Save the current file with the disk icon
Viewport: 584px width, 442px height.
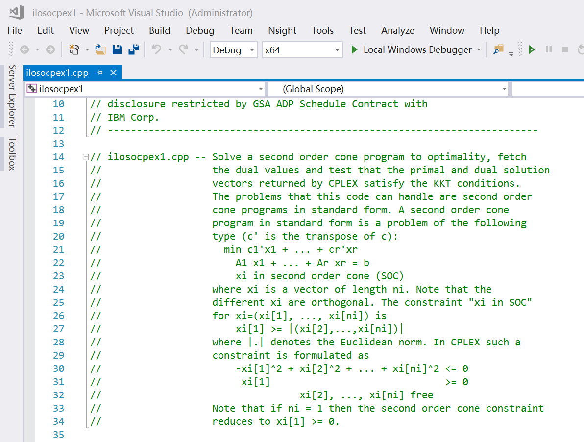click(117, 49)
